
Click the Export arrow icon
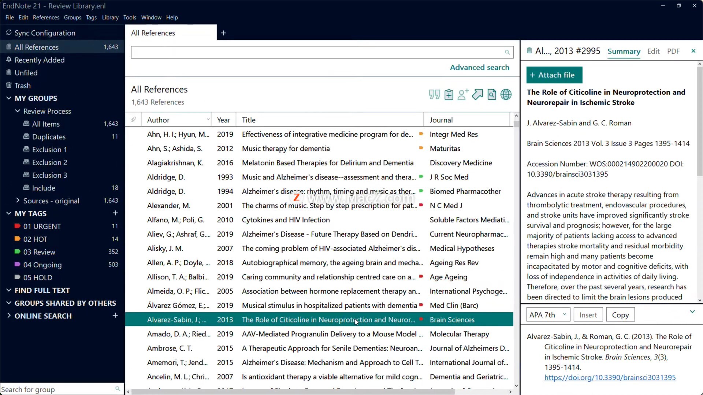click(x=477, y=95)
